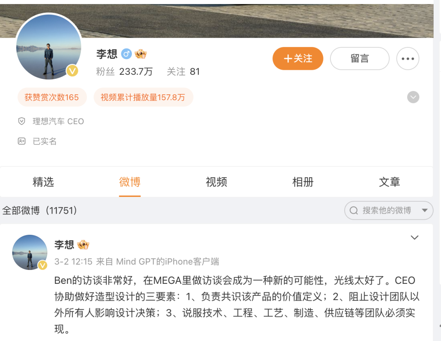
Task: Click the crown badge next to post author name
Action: click(x=83, y=245)
